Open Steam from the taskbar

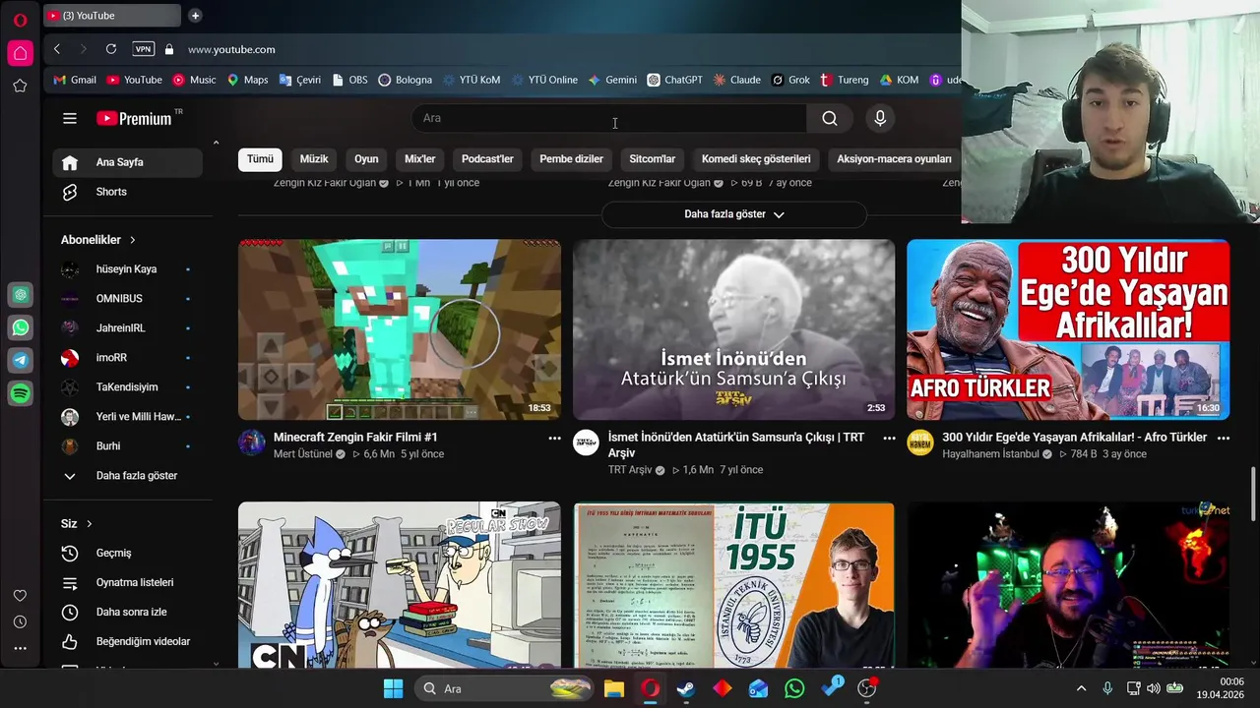click(x=686, y=688)
